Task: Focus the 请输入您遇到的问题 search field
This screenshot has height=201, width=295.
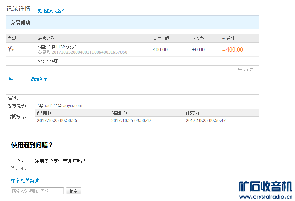Action: 37,191
